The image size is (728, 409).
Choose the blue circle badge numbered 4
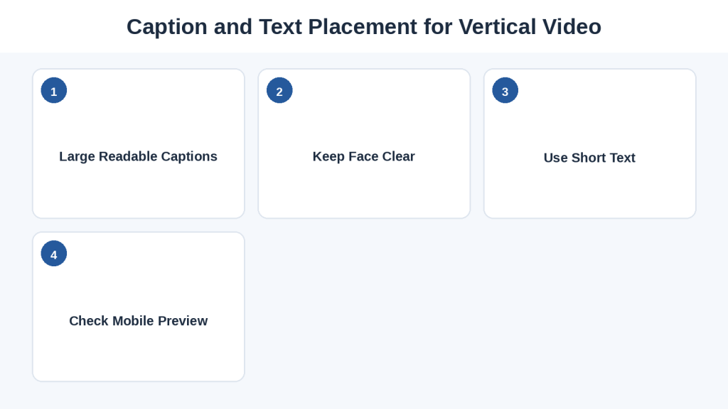click(54, 253)
